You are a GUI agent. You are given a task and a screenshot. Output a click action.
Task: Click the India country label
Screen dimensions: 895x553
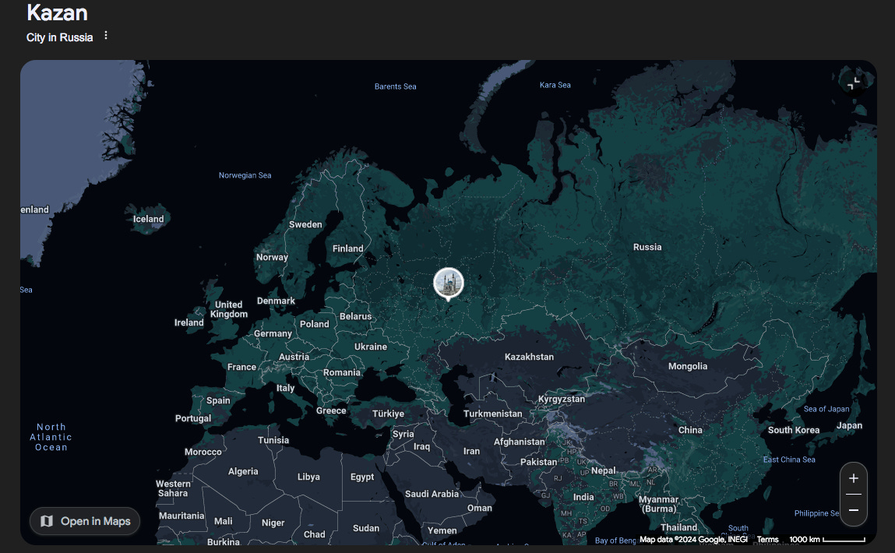coord(583,498)
